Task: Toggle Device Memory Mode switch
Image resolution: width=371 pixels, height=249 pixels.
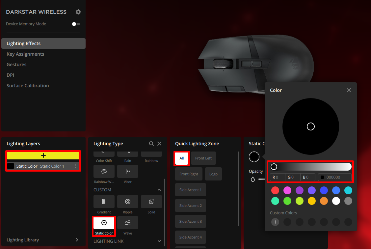Action: 76,24
